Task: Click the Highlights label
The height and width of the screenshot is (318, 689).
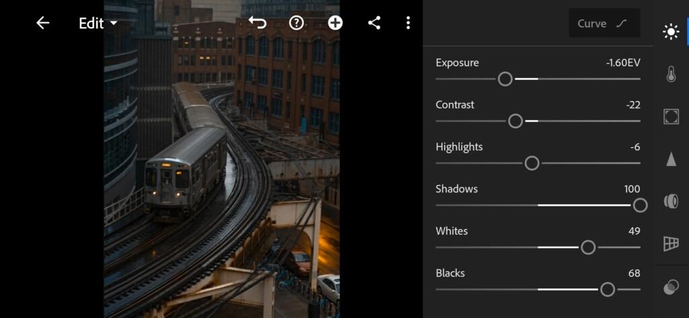Action: pos(459,147)
